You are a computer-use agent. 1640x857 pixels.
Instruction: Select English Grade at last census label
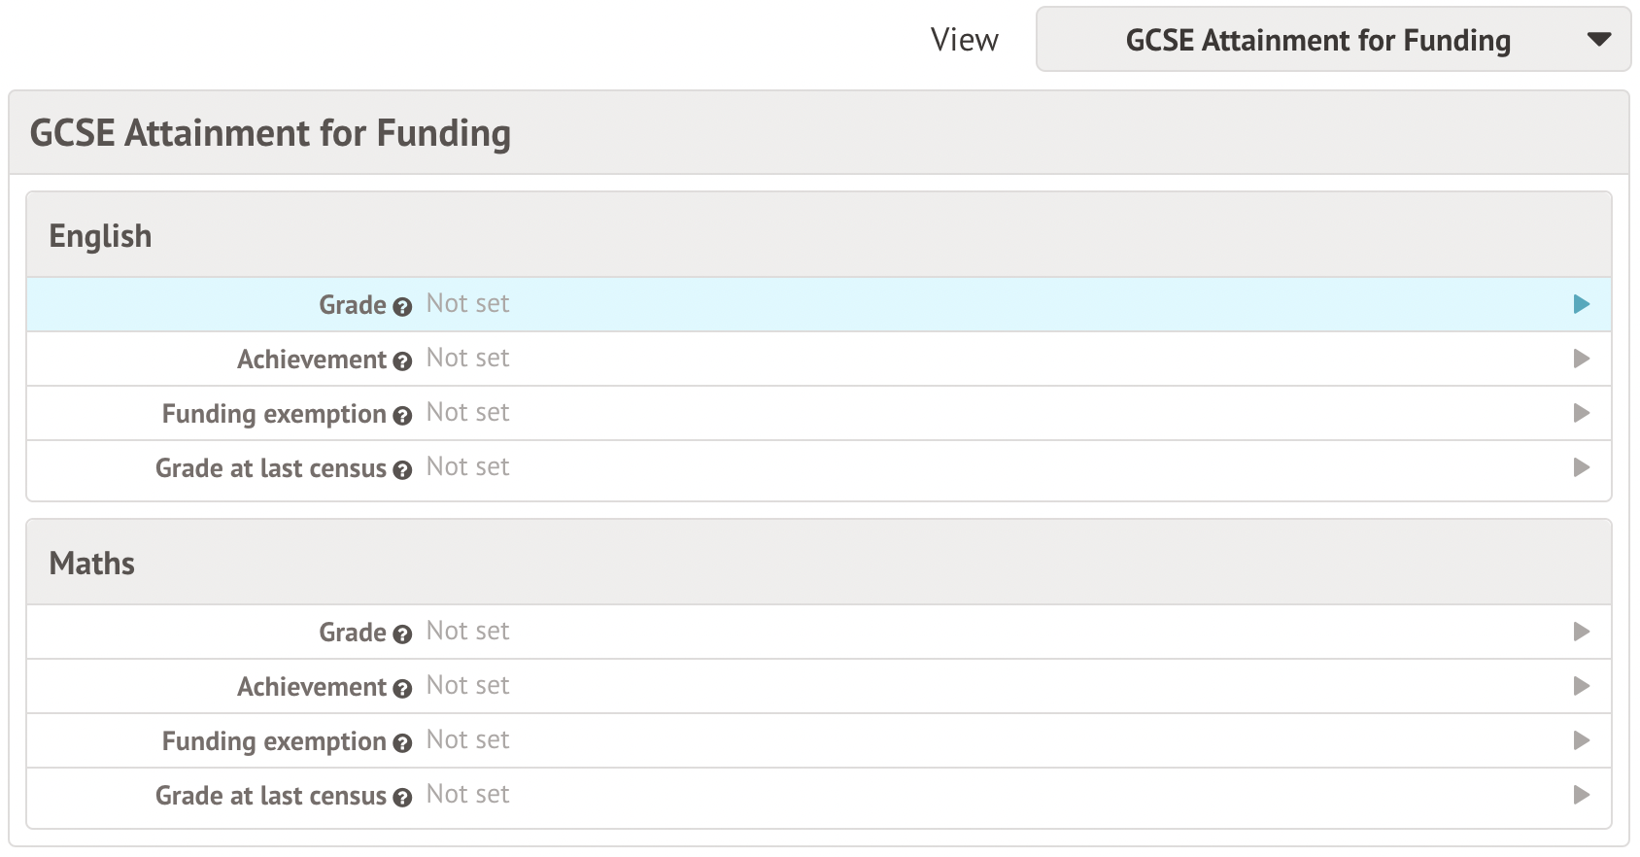[270, 468]
